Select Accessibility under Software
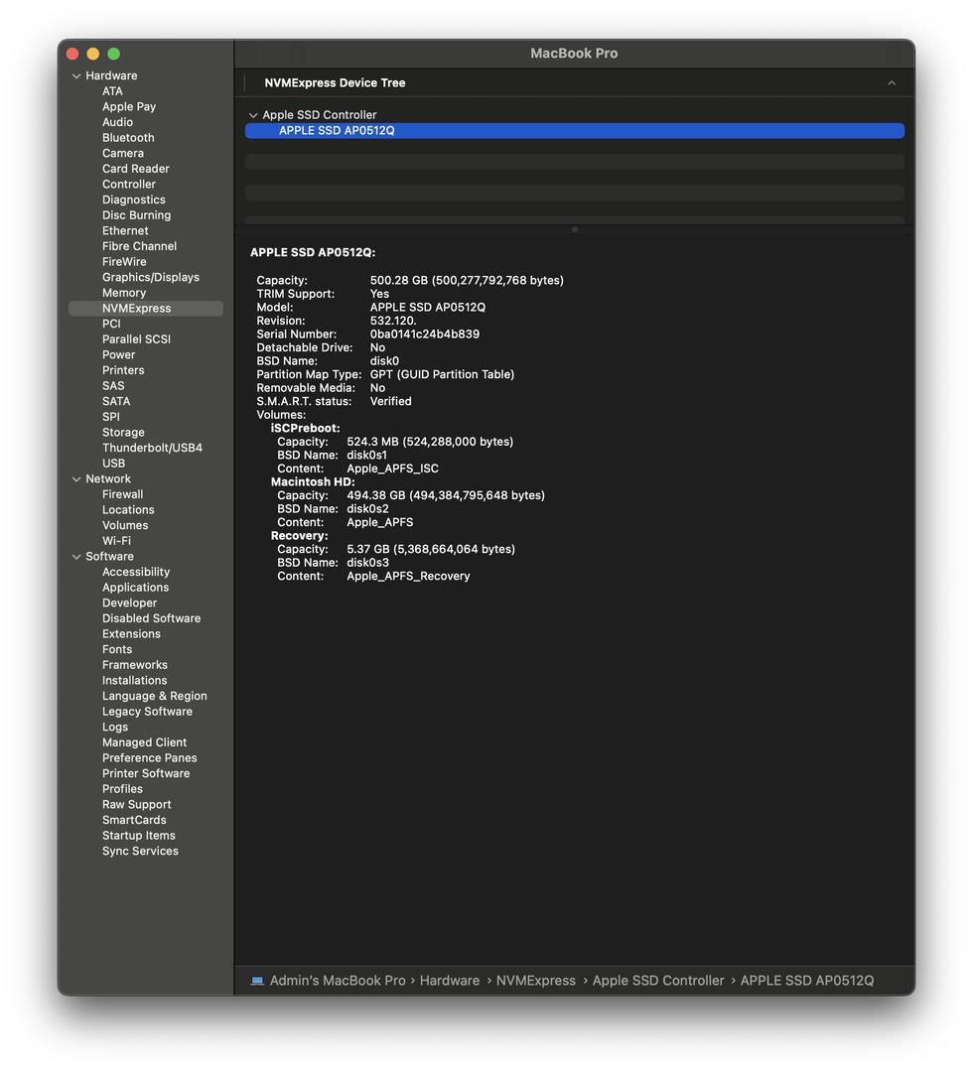Image resolution: width=973 pixels, height=1072 pixels. pos(136,573)
